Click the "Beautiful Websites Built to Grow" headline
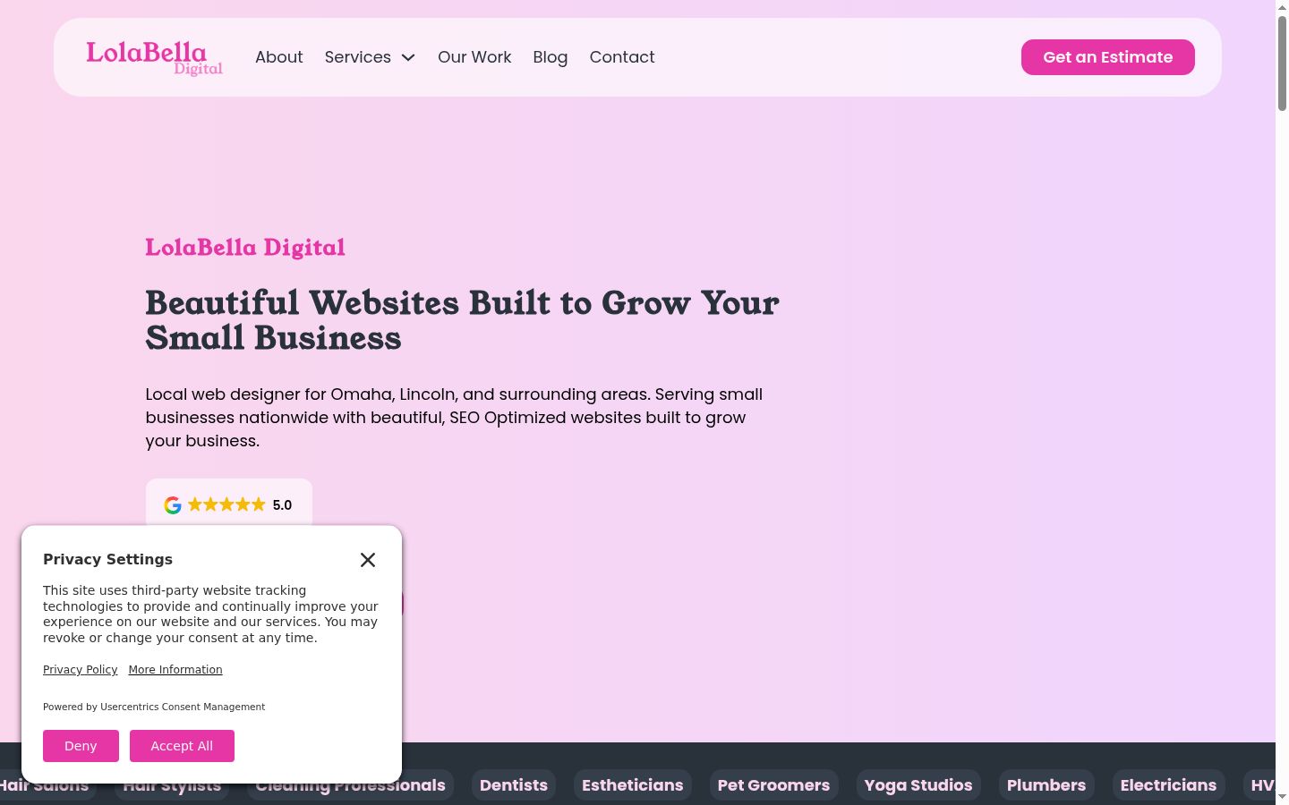 click(x=463, y=320)
